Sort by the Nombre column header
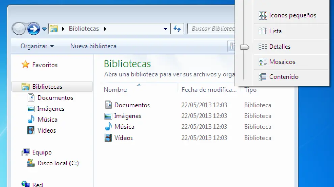The height and width of the screenshot is (187, 334). coord(115,90)
